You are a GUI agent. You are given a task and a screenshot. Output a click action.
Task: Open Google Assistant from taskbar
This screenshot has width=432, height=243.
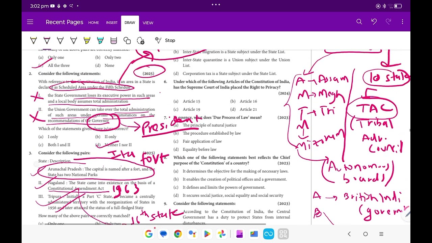point(193,234)
